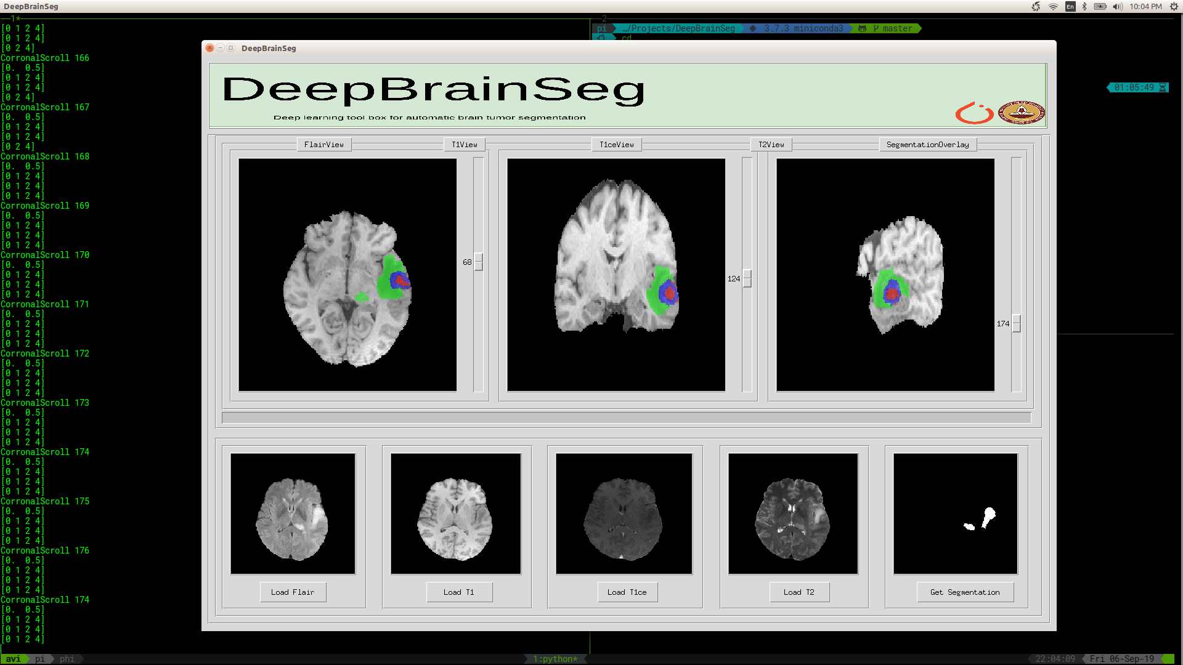The width and height of the screenshot is (1183, 665).
Task: Show the SegmentationOverlay tab
Action: [x=927, y=145]
